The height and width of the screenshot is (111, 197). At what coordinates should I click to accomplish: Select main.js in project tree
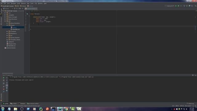[14, 27]
